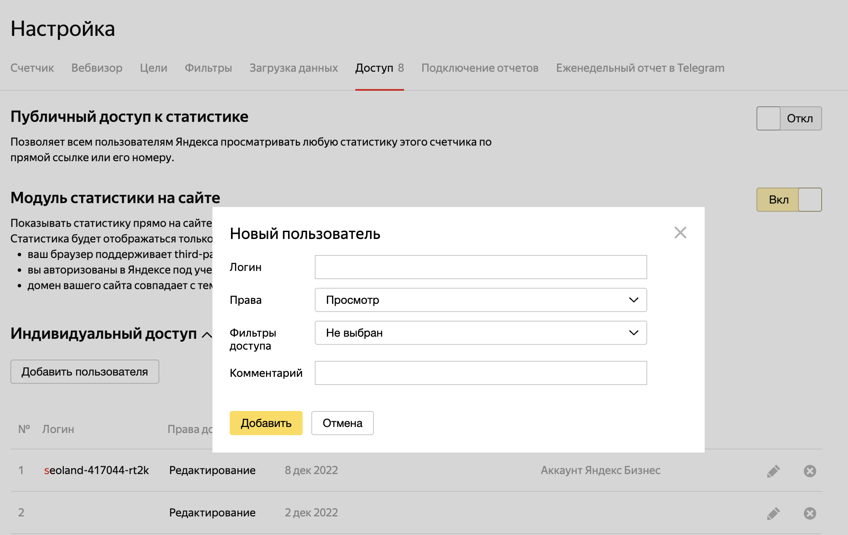Edit access for seoland-417044-rt2k user
This screenshot has height=535, width=848.
(773, 471)
